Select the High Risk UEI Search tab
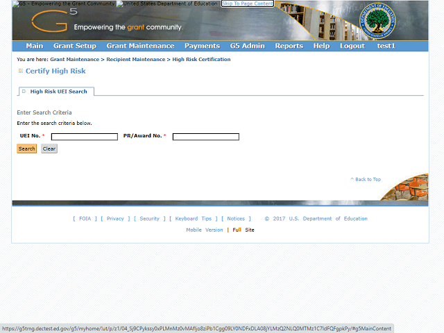Image resolution: width=444 pixels, height=333 pixels. pyautogui.click(x=58, y=92)
